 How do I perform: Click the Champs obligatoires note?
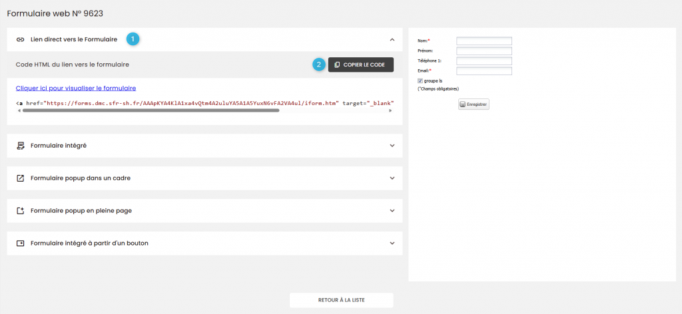(438, 89)
